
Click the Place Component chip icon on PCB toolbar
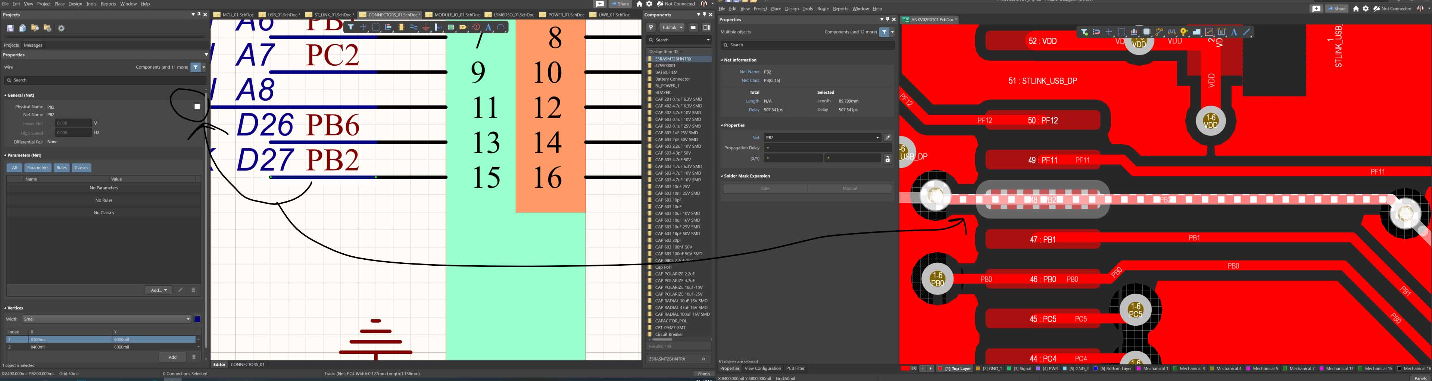click(1146, 32)
